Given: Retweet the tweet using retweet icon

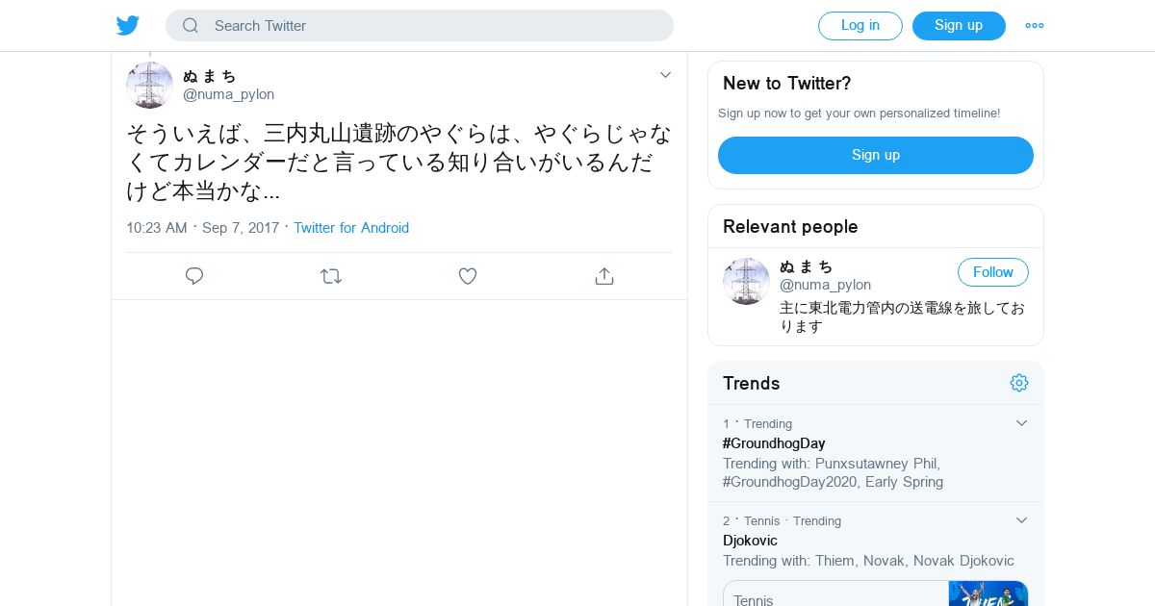Looking at the screenshot, I should point(331,276).
